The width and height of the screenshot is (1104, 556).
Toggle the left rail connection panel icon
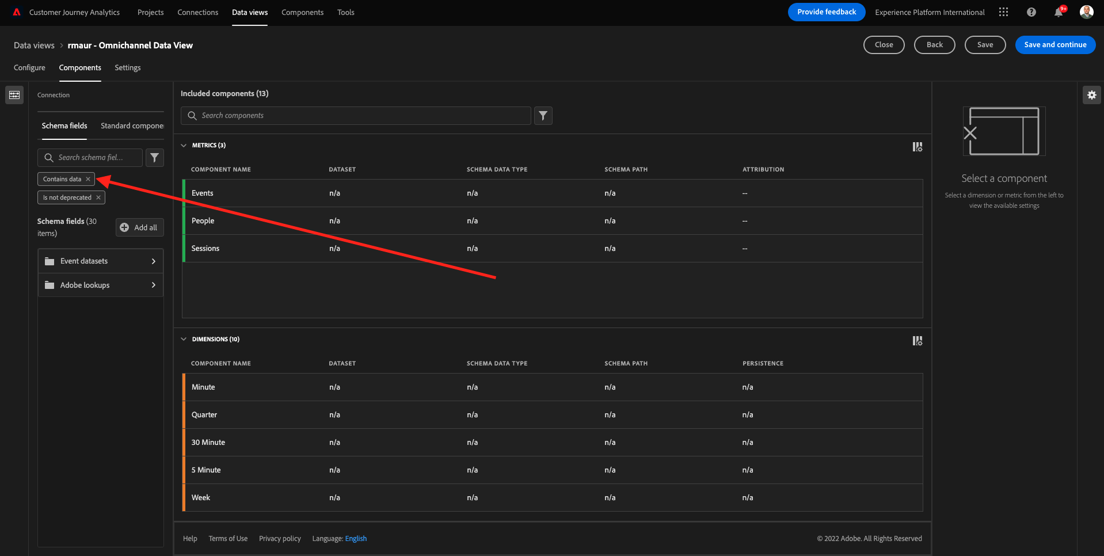[14, 95]
